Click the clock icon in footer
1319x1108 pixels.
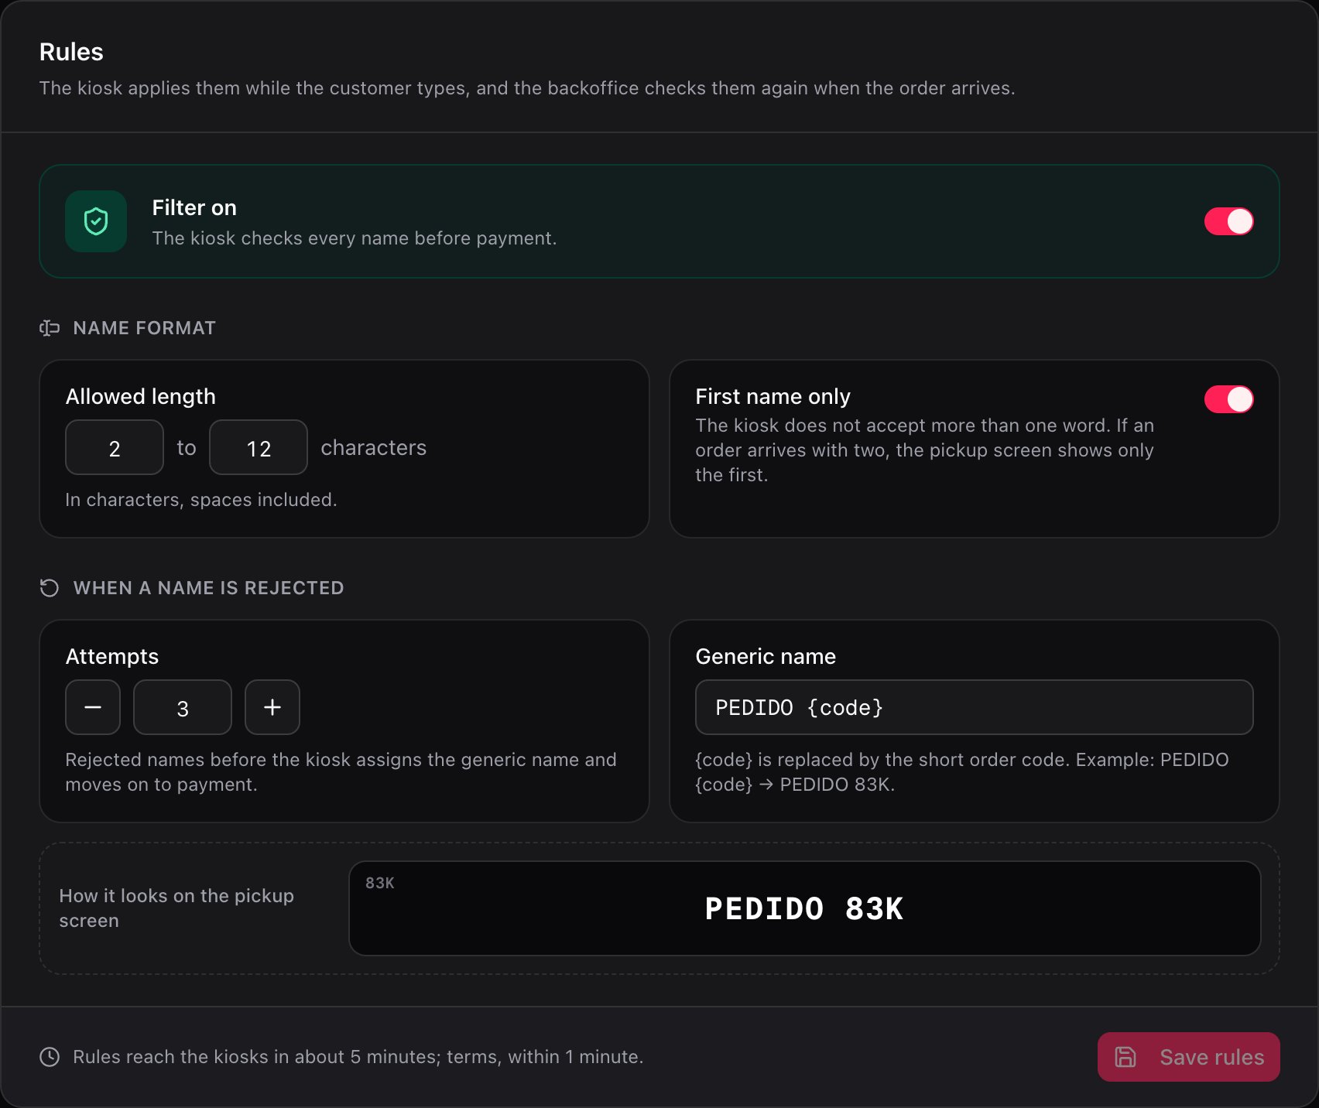click(x=50, y=1057)
